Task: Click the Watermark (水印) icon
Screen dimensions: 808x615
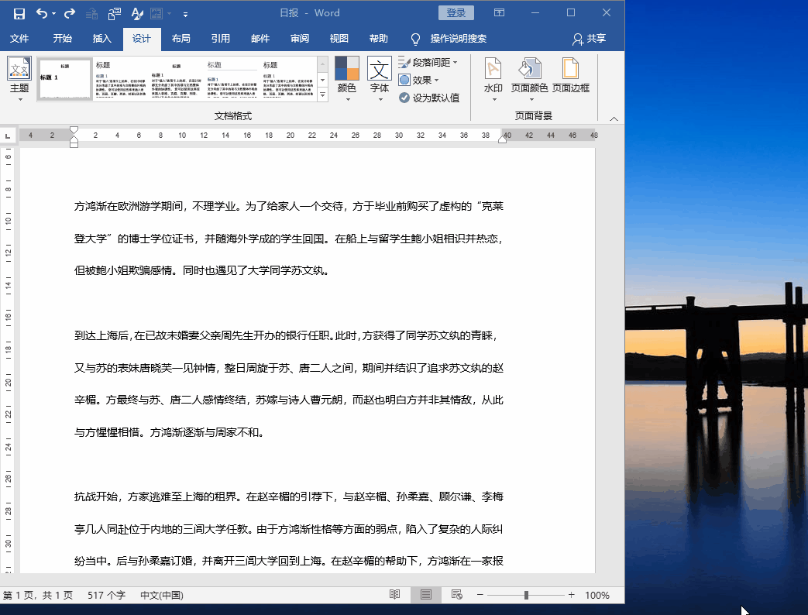Action: 493,76
